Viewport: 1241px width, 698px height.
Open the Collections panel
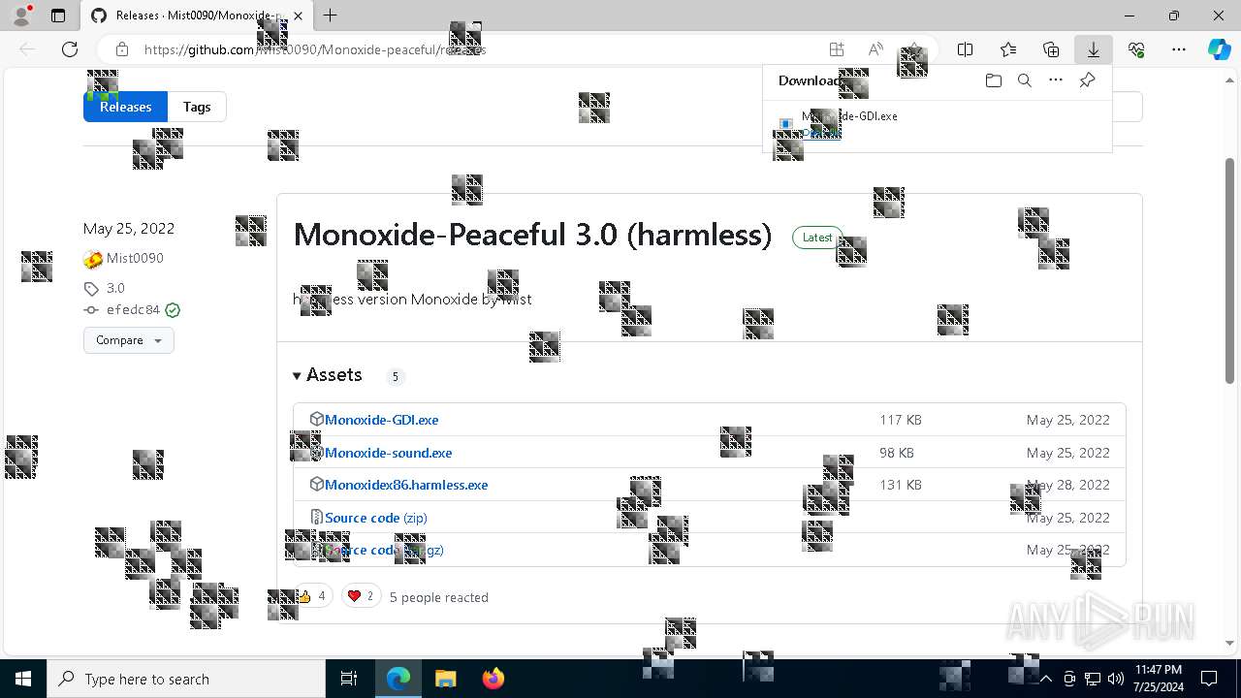[x=1051, y=49]
